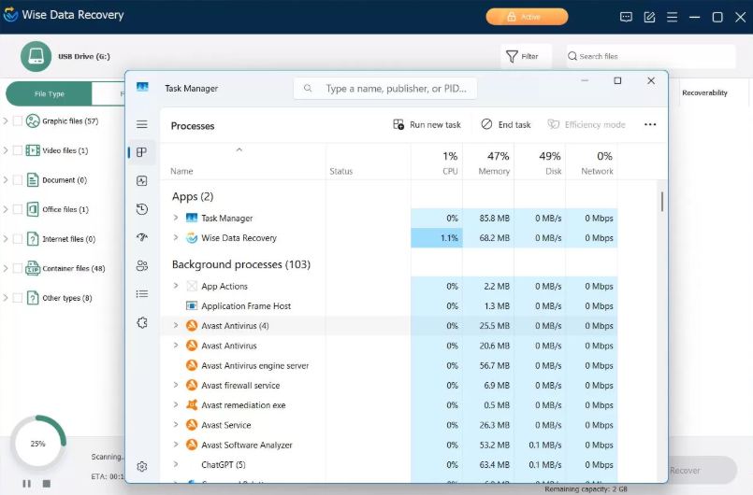
Task: Click Avast Antivirus engine server icon
Action: tap(192, 365)
